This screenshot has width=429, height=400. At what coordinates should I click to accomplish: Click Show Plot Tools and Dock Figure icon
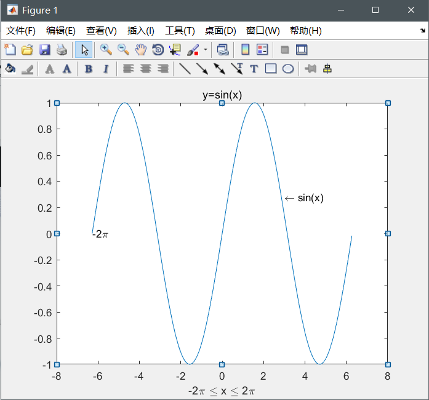[x=302, y=50]
